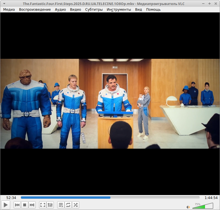
Task: Mute audio via speaker icon
Action: pos(188,207)
